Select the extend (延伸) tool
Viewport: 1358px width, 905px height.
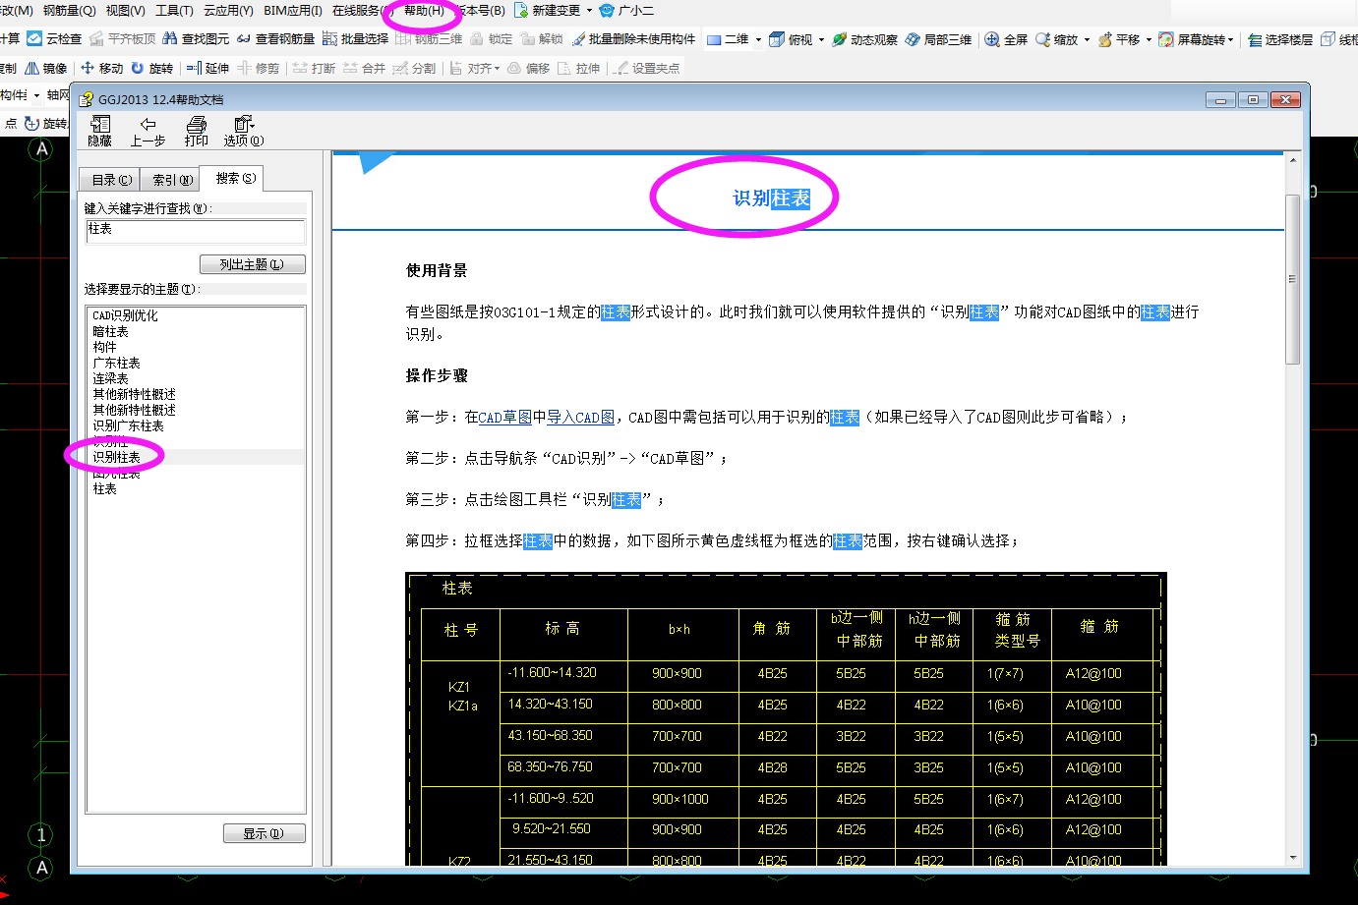coord(207,68)
